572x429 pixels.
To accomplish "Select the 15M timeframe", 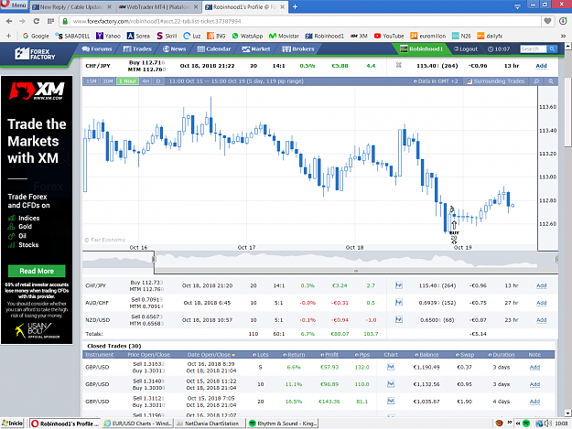I will pyautogui.click(x=92, y=81).
